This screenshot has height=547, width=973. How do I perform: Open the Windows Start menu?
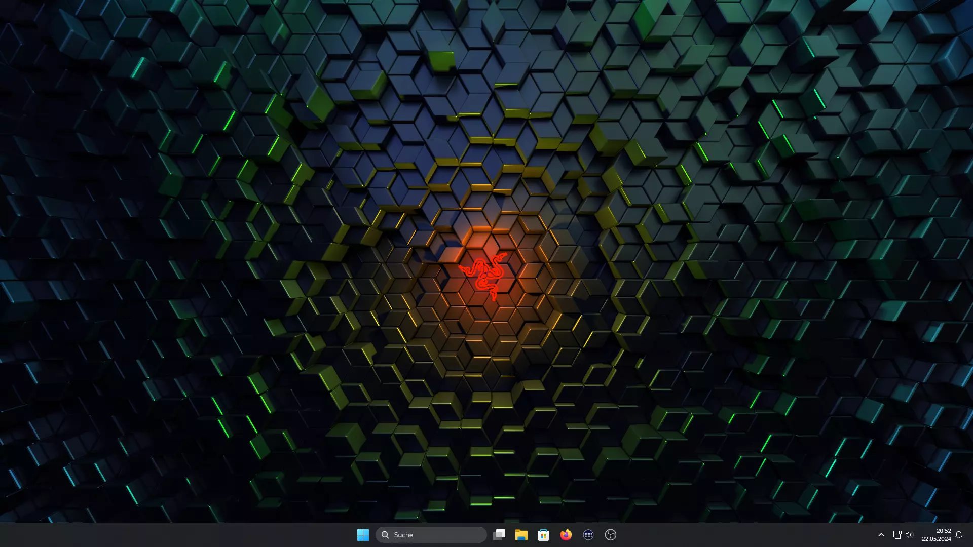click(363, 535)
